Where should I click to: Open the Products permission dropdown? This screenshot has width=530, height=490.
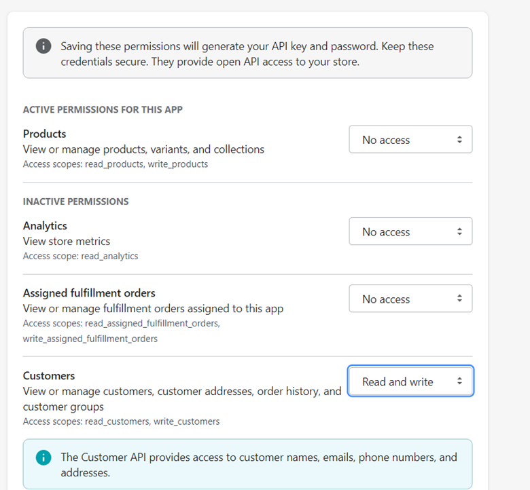point(410,140)
